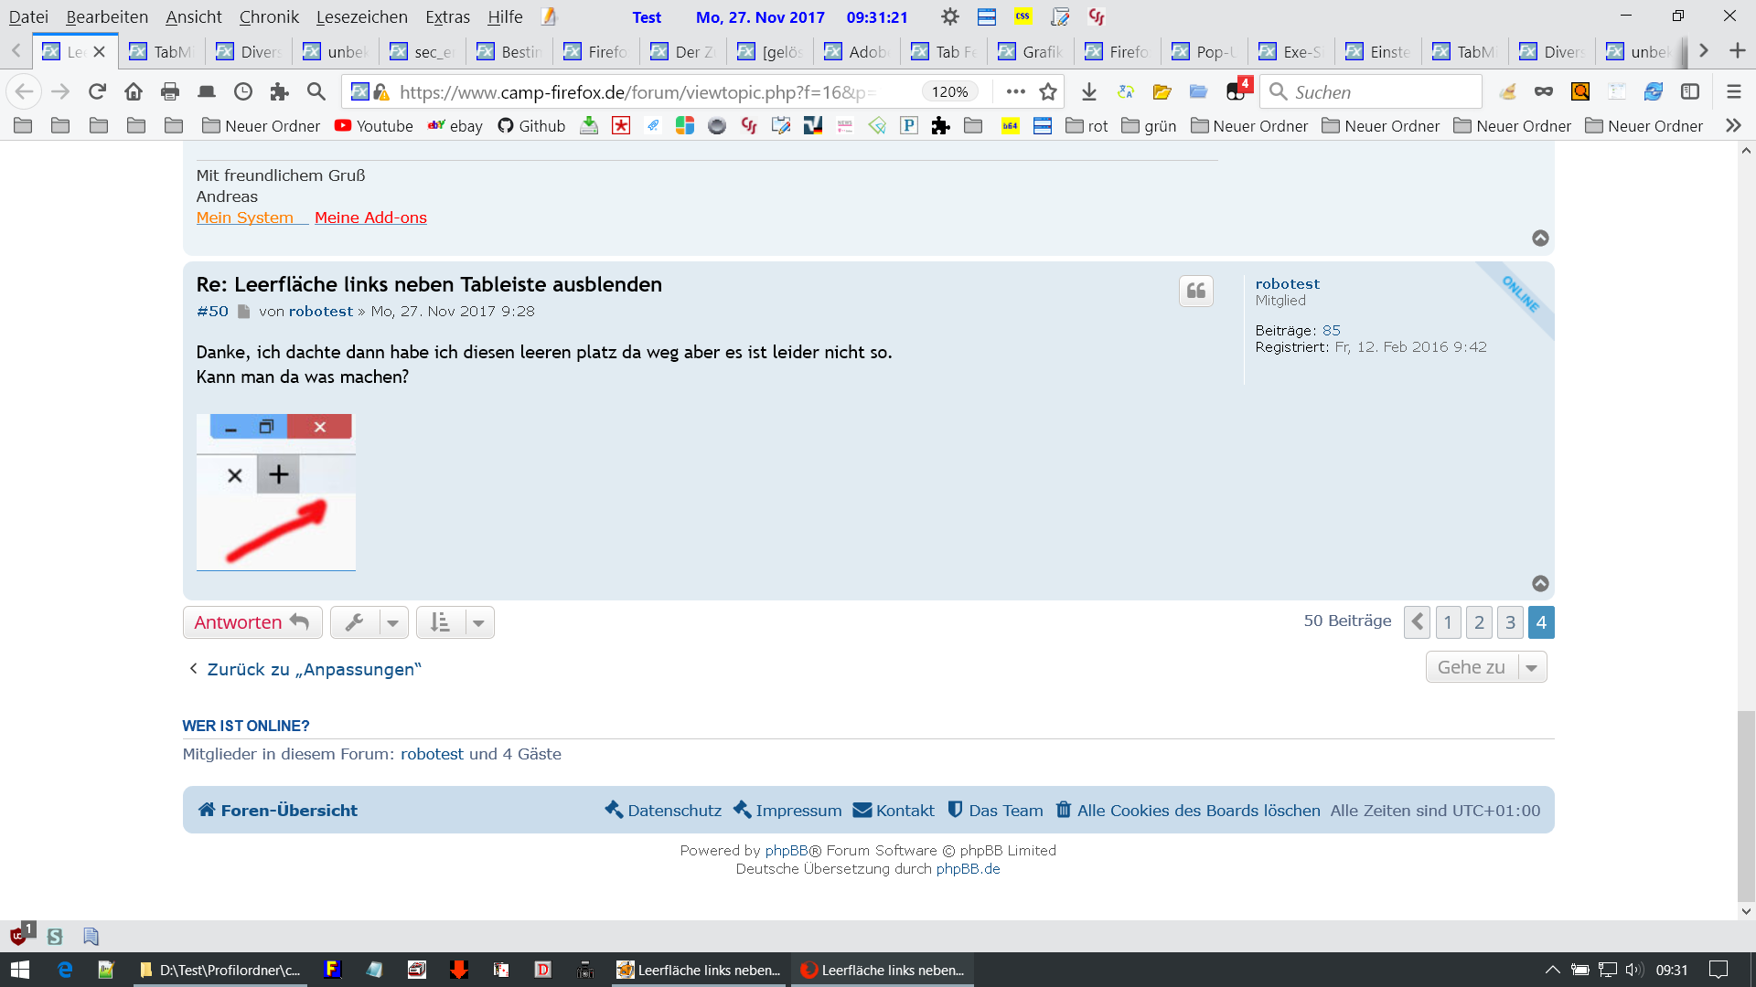Switch to the Grafik tab
The height and width of the screenshot is (987, 1756).
point(1032,51)
